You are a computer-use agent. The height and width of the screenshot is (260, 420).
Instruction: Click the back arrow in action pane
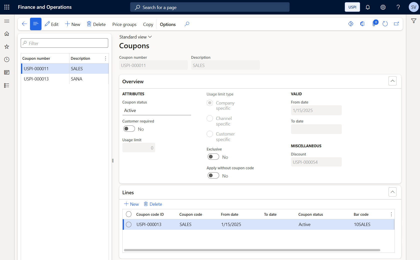(24, 24)
